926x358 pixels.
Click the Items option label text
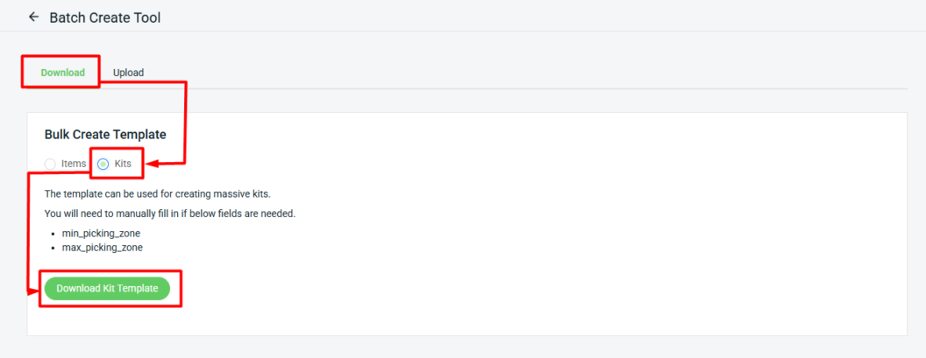[x=74, y=164]
